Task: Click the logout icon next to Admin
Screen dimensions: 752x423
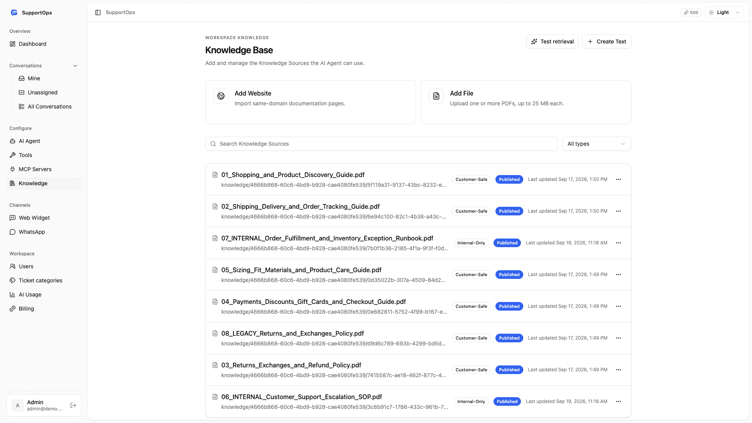Action: (x=73, y=405)
